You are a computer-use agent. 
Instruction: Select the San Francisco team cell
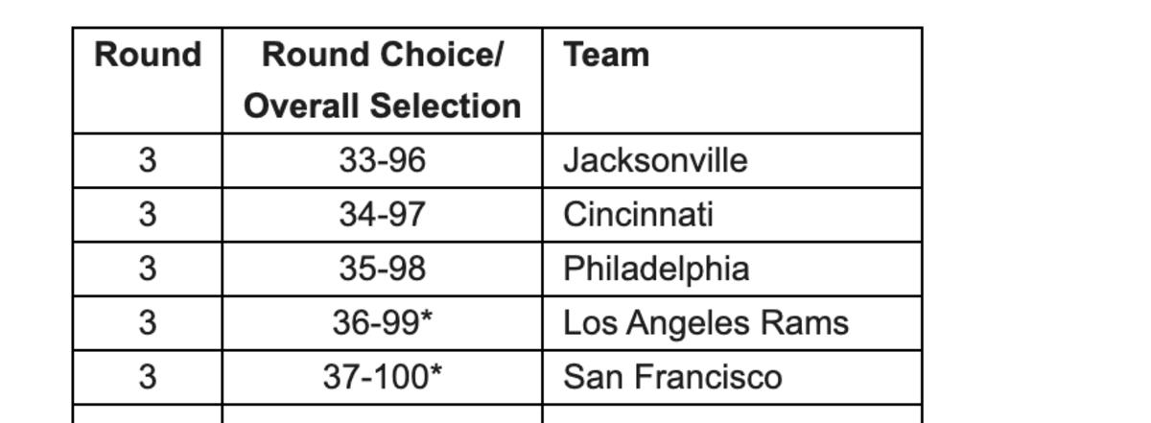[672, 377]
